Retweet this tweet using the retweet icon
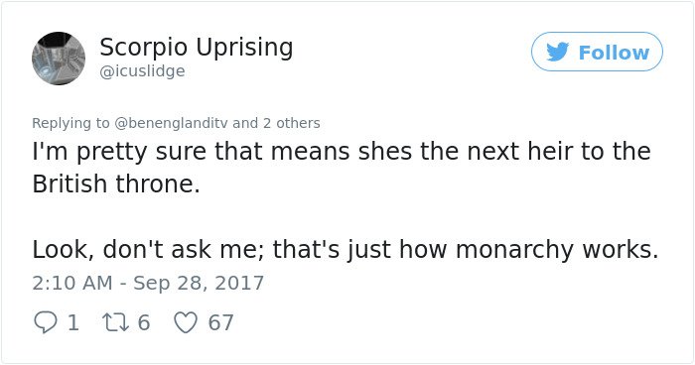 click(116, 322)
